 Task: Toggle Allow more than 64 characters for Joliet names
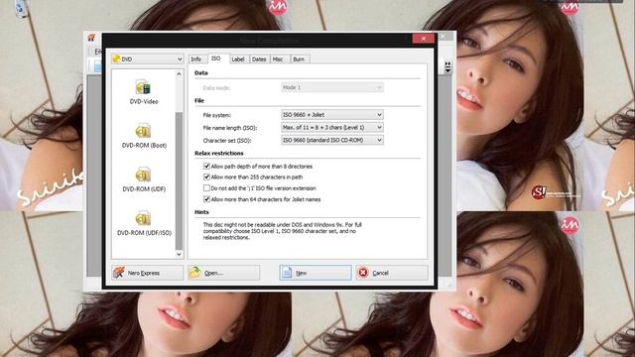point(206,199)
